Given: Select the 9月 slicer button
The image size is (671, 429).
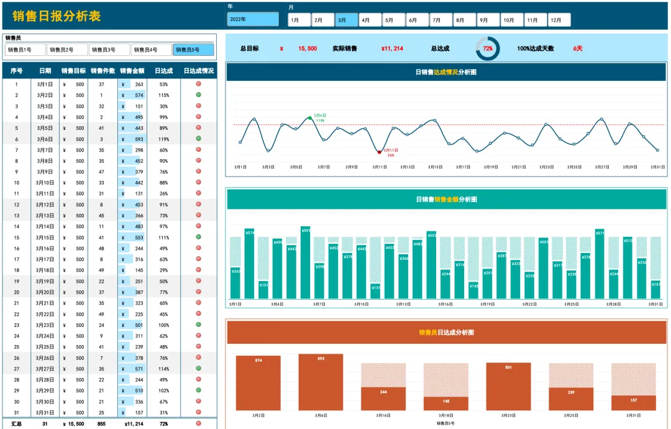Looking at the screenshot, I should (488, 20).
